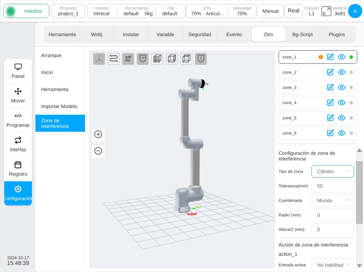This screenshot has height=272, width=364.
Task: Switch to Evento tab
Action: click(x=234, y=34)
